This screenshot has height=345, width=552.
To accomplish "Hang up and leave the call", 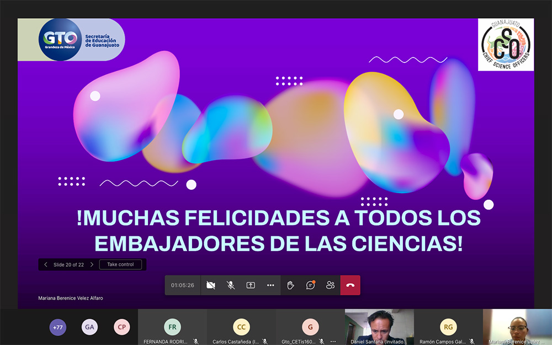I will pos(350,285).
